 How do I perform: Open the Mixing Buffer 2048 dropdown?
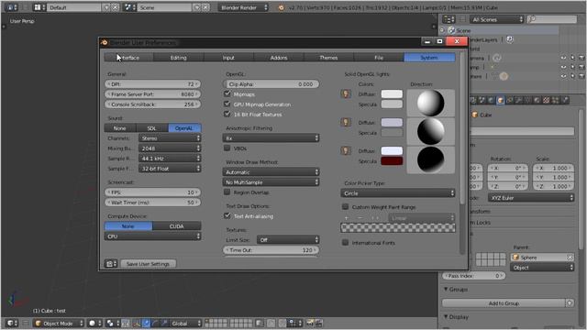170,148
